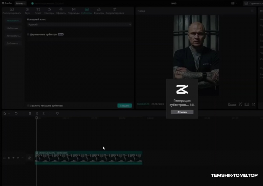Screen dimensions: 263x186
Task: Click the Полное preview quality button
Action: tap(232, 104)
